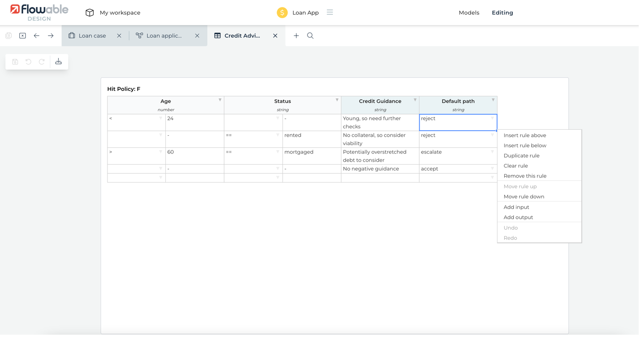641x337 pixels.
Task: Click the close-all tabs X box icon
Action: coord(23,36)
